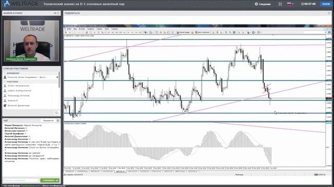The image size is (334, 187).
Task: Click the WELTRADE logo
Action: 21,4
